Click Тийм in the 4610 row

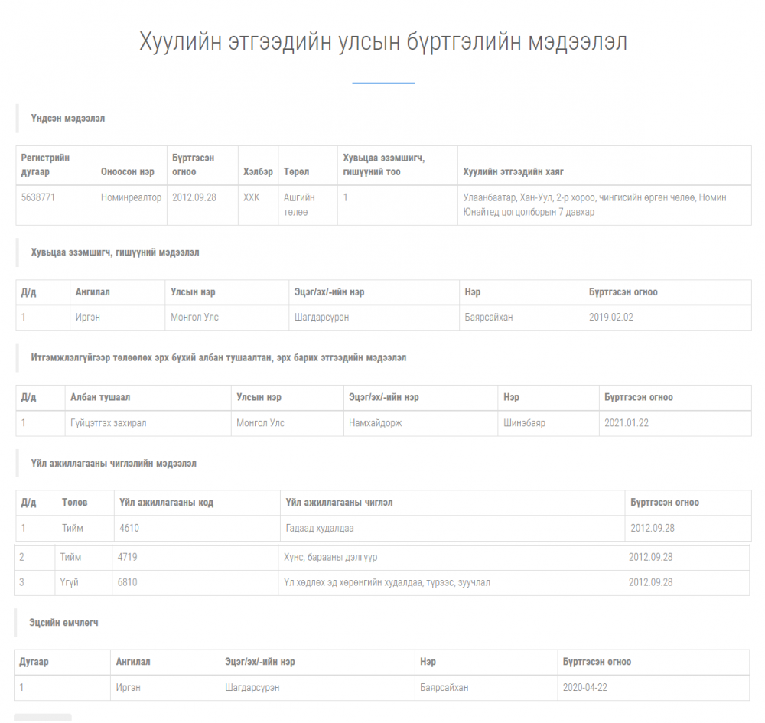(x=72, y=529)
